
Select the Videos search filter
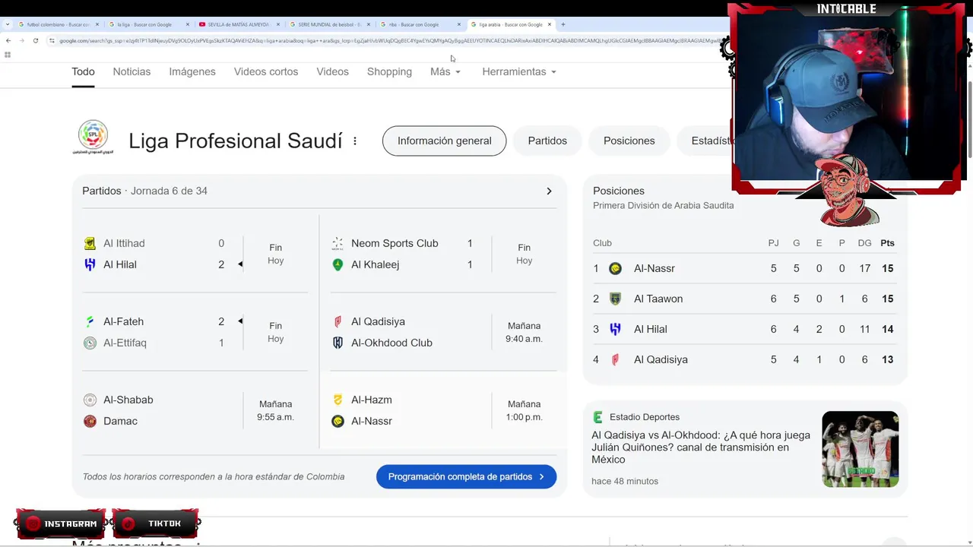[332, 71]
